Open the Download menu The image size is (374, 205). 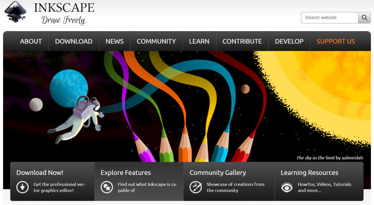74,41
